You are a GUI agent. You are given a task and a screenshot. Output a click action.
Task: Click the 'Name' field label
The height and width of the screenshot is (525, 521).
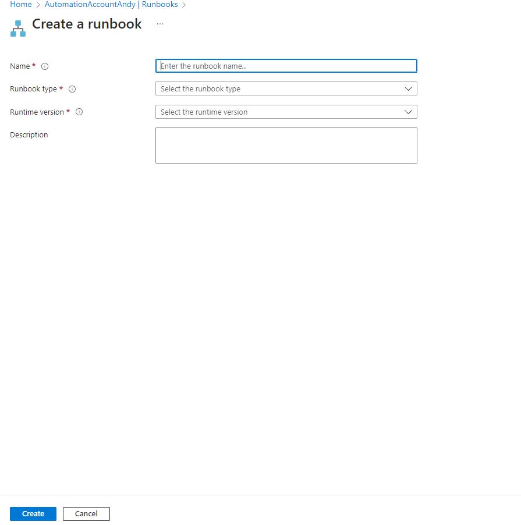point(20,66)
